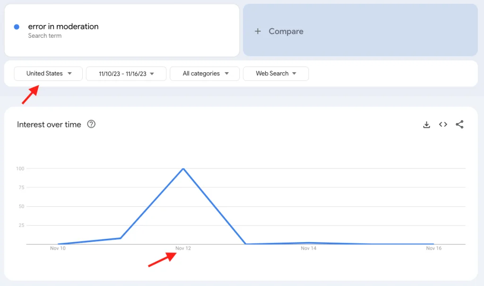The height and width of the screenshot is (286, 484).
Task: Open the embed code icon
Action: [x=443, y=125]
